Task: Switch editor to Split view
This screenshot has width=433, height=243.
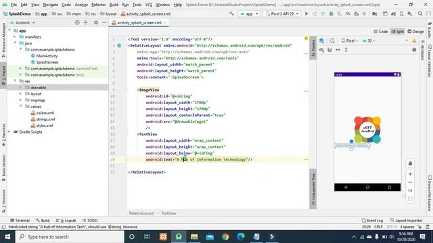Action: (x=397, y=32)
